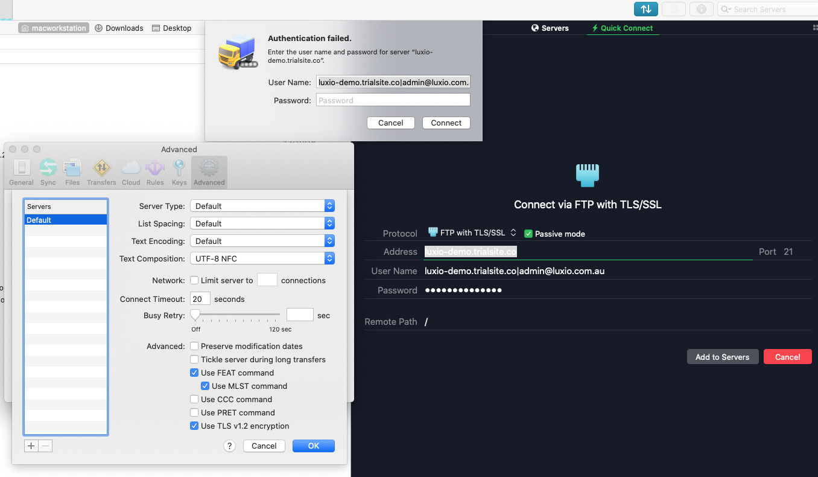Open the Keys preferences icon
The height and width of the screenshot is (477, 818).
click(x=179, y=171)
